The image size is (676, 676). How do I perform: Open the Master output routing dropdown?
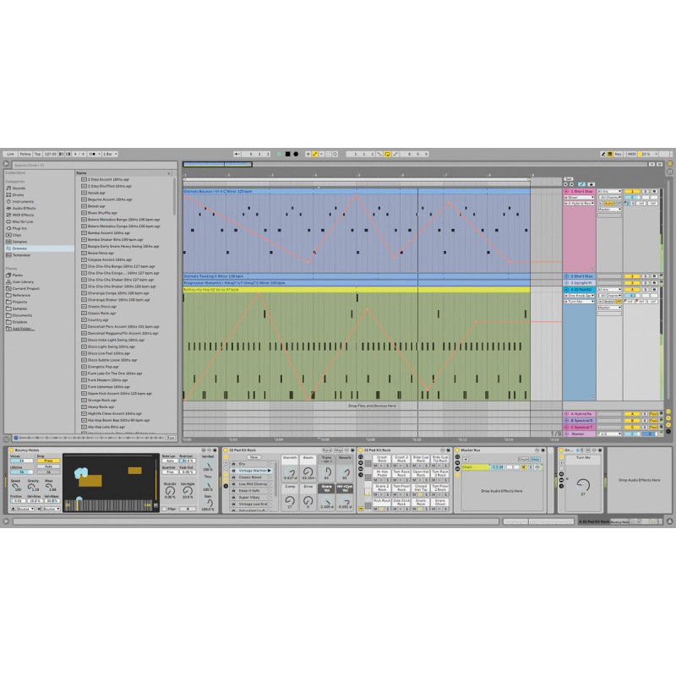coord(607,210)
